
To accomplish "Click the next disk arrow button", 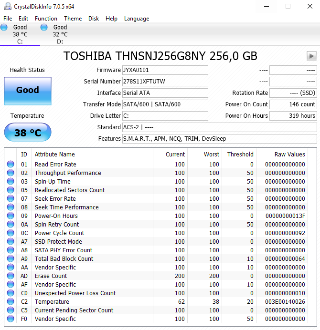I will [311, 56].
